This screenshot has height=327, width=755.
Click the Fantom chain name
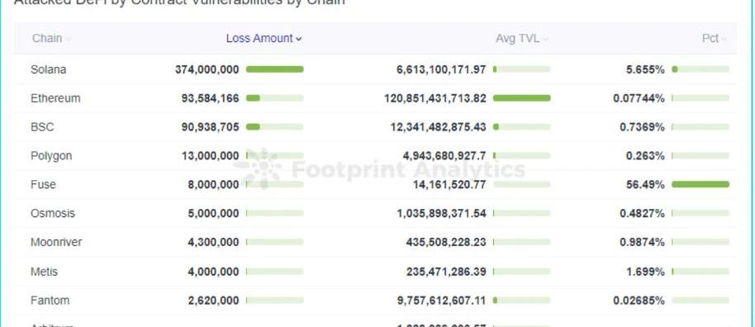tap(50, 301)
